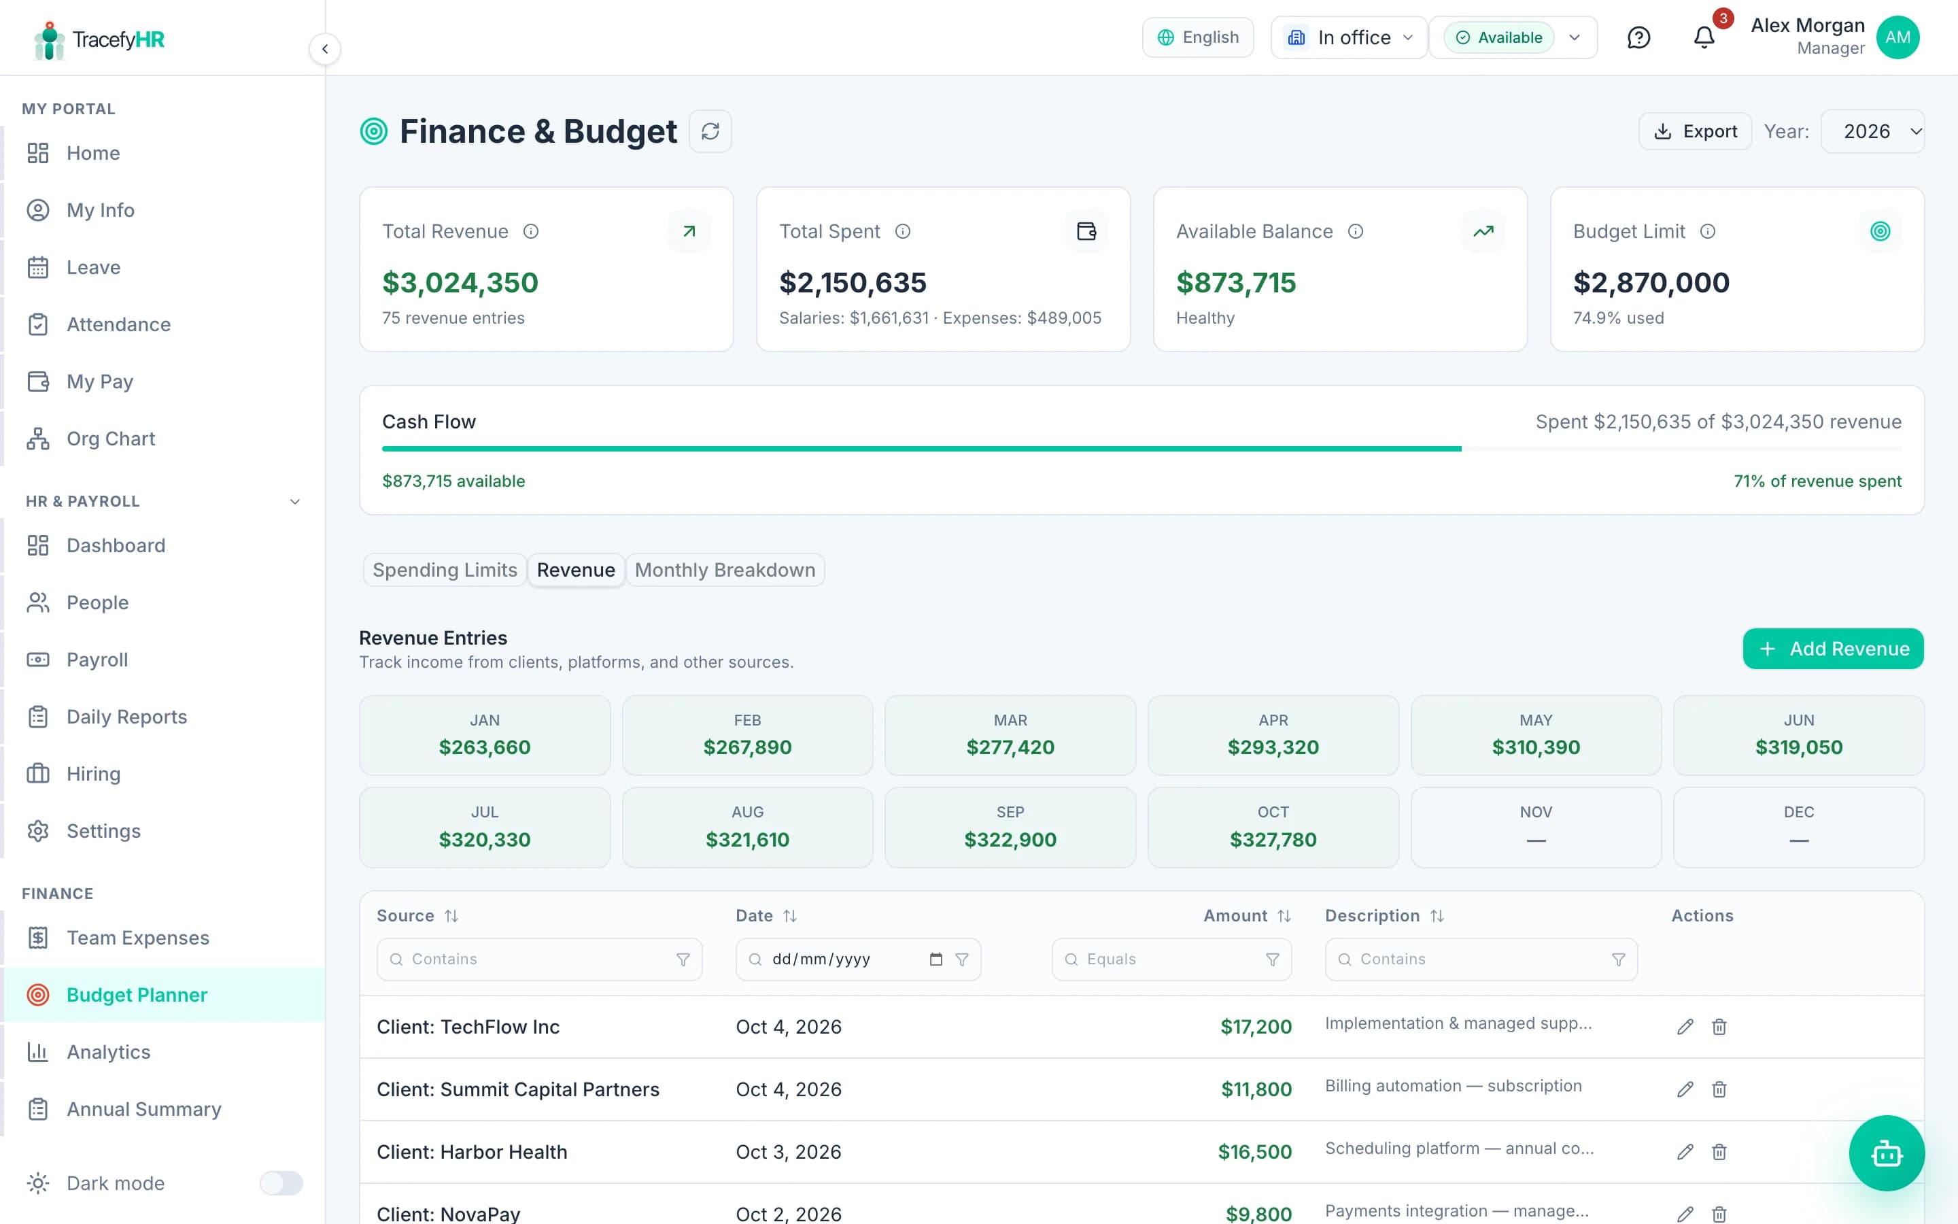Change language with English button
This screenshot has height=1224, width=1958.
[x=1197, y=37]
